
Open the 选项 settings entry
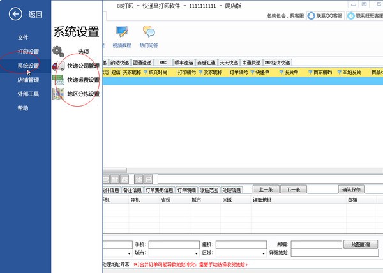83,52
